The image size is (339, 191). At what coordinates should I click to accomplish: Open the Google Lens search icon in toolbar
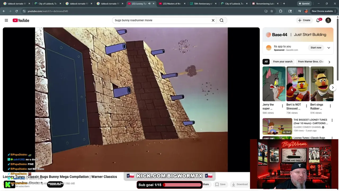(x=290, y=11)
